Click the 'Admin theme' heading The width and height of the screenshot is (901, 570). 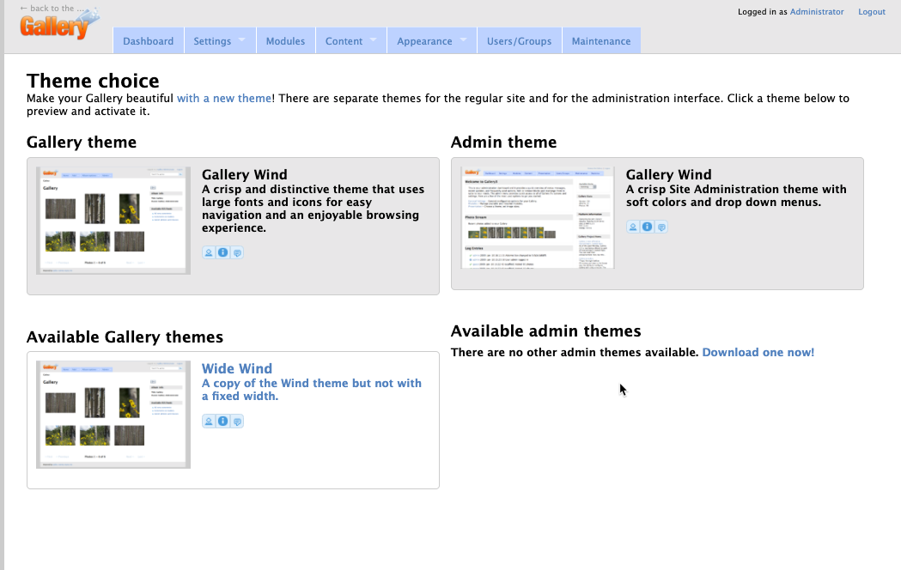pos(503,142)
